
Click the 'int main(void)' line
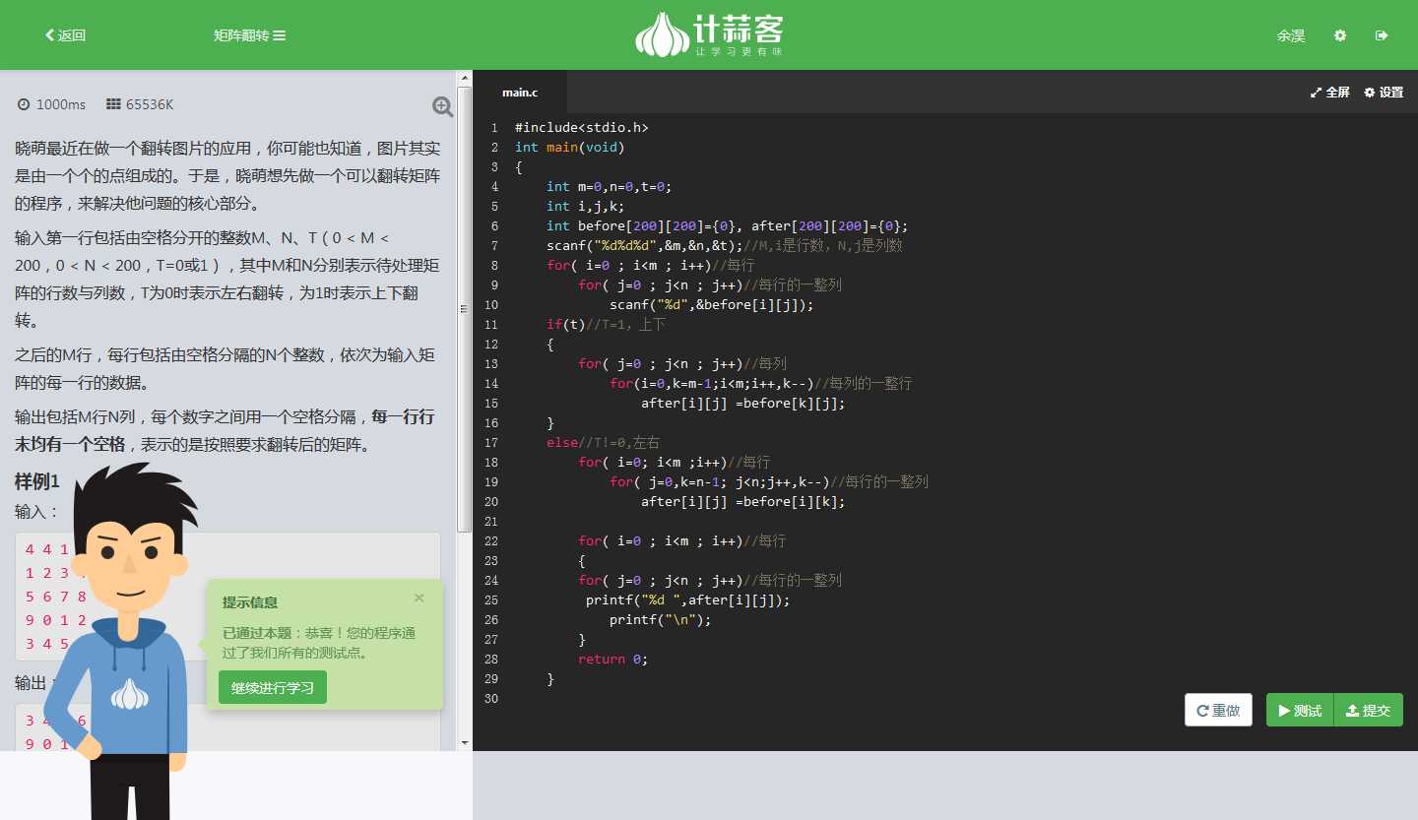(570, 148)
